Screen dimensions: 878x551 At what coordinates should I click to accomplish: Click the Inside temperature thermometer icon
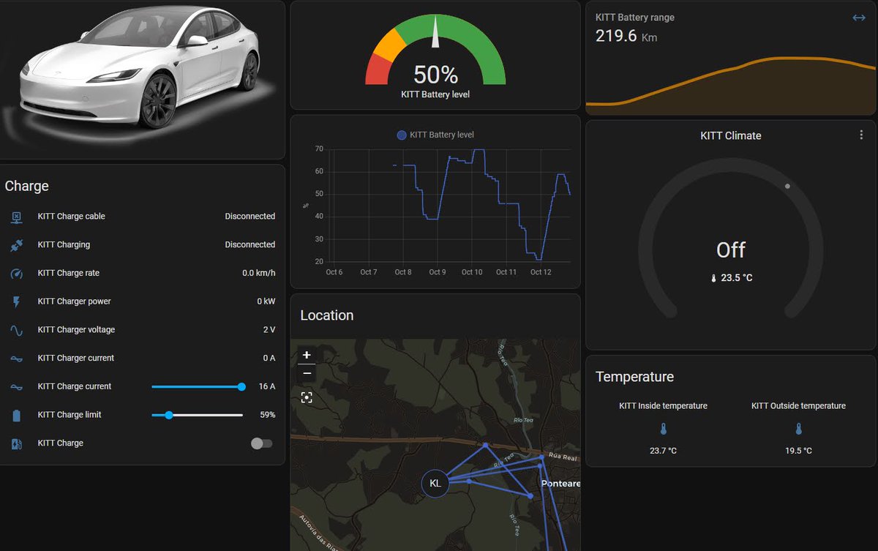pos(663,429)
